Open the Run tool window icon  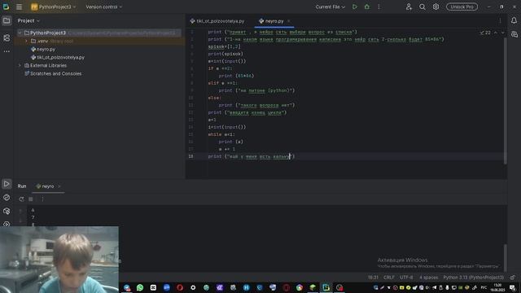coord(7,184)
